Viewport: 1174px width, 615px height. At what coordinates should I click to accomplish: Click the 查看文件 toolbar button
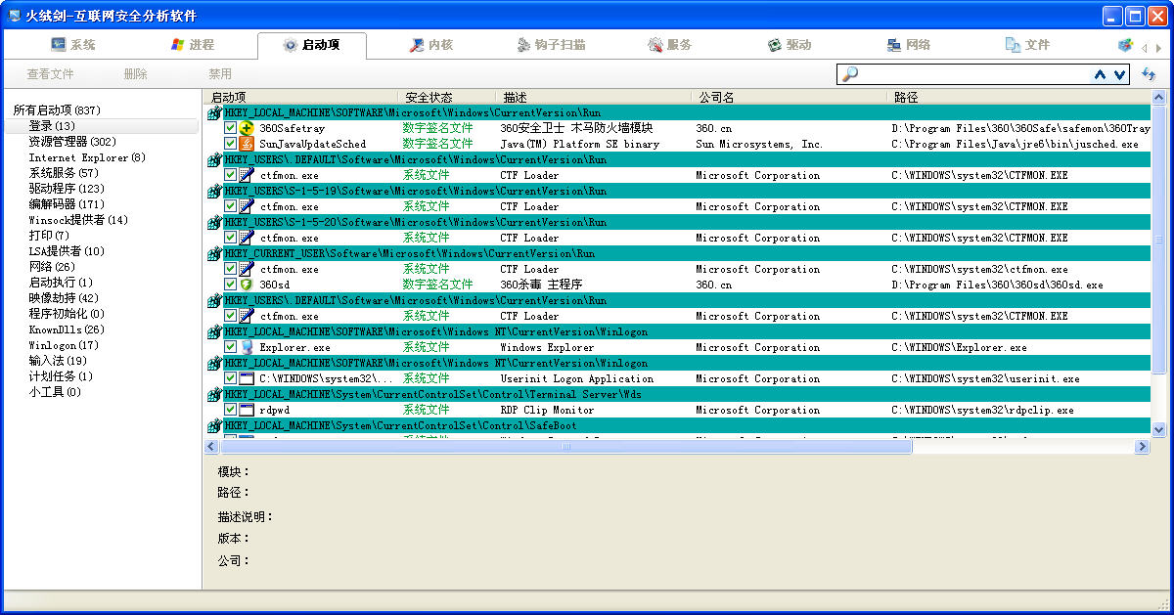tap(50, 74)
